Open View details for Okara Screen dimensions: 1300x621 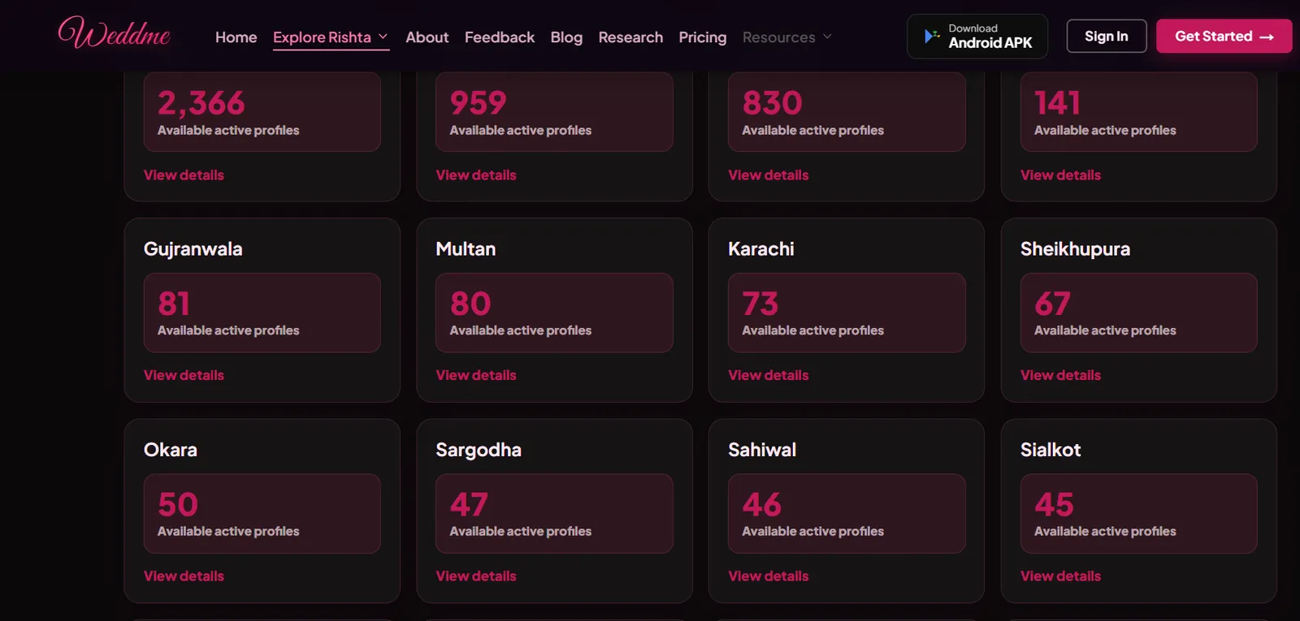(x=184, y=576)
